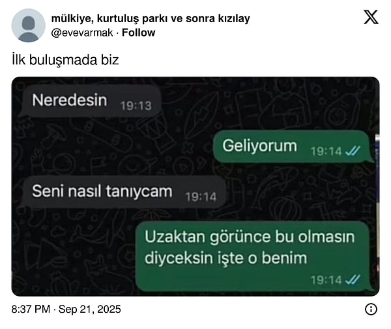Viewport: 391px width, 329px height.
Task: Click the İlk buluşmada biz tweet text
Action: (65, 60)
